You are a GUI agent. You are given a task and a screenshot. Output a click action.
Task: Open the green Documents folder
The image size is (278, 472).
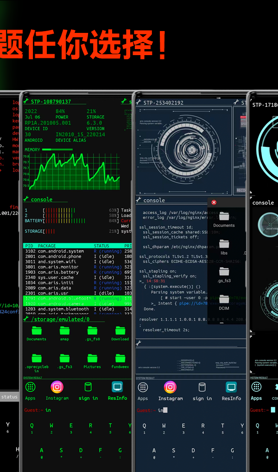pos(36,331)
